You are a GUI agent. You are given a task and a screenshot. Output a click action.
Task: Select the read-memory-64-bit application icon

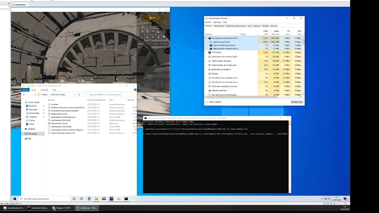[49, 123]
